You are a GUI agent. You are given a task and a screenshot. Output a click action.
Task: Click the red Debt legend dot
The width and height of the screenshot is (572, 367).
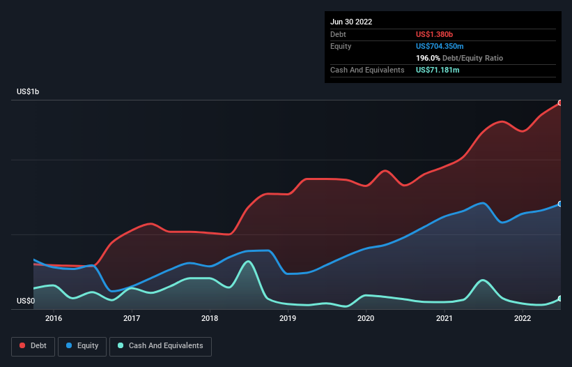[22, 345]
